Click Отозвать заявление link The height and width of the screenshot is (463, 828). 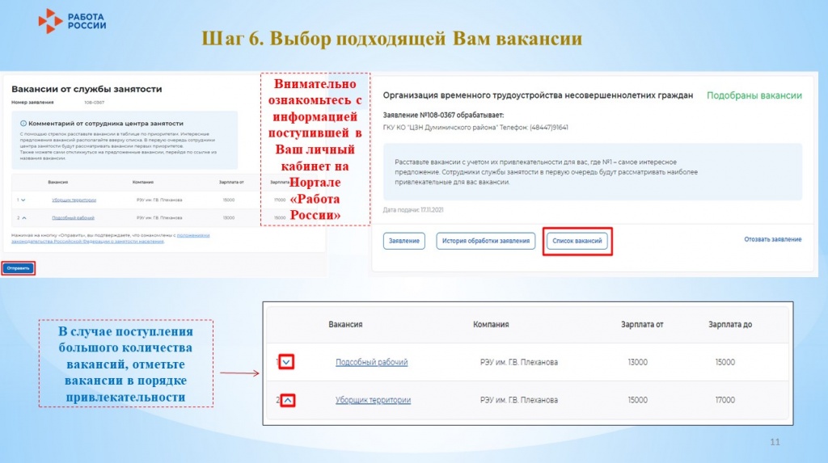[772, 239]
